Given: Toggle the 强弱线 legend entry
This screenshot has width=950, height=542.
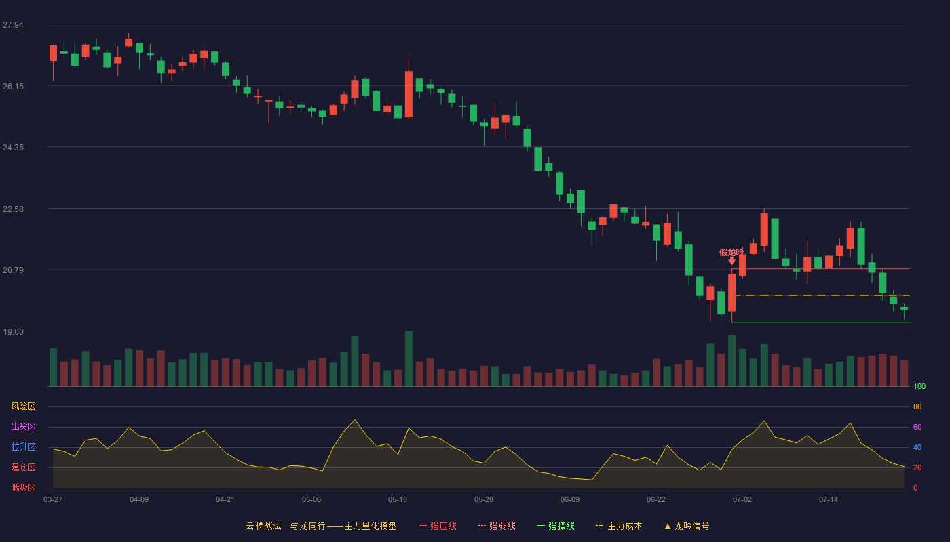Looking at the screenshot, I should tap(497, 526).
